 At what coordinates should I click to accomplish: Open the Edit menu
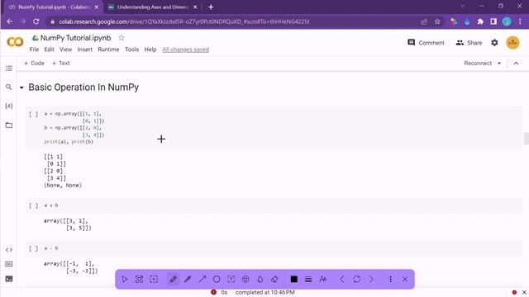point(49,49)
